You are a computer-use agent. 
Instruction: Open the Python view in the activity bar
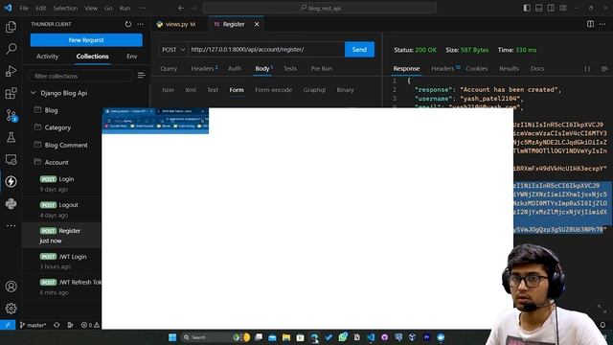[11, 203]
